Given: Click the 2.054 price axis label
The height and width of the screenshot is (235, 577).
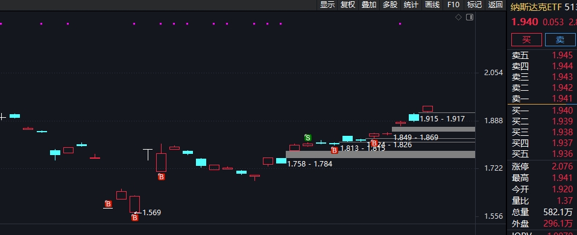Looking at the screenshot, I should click(x=493, y=73).
